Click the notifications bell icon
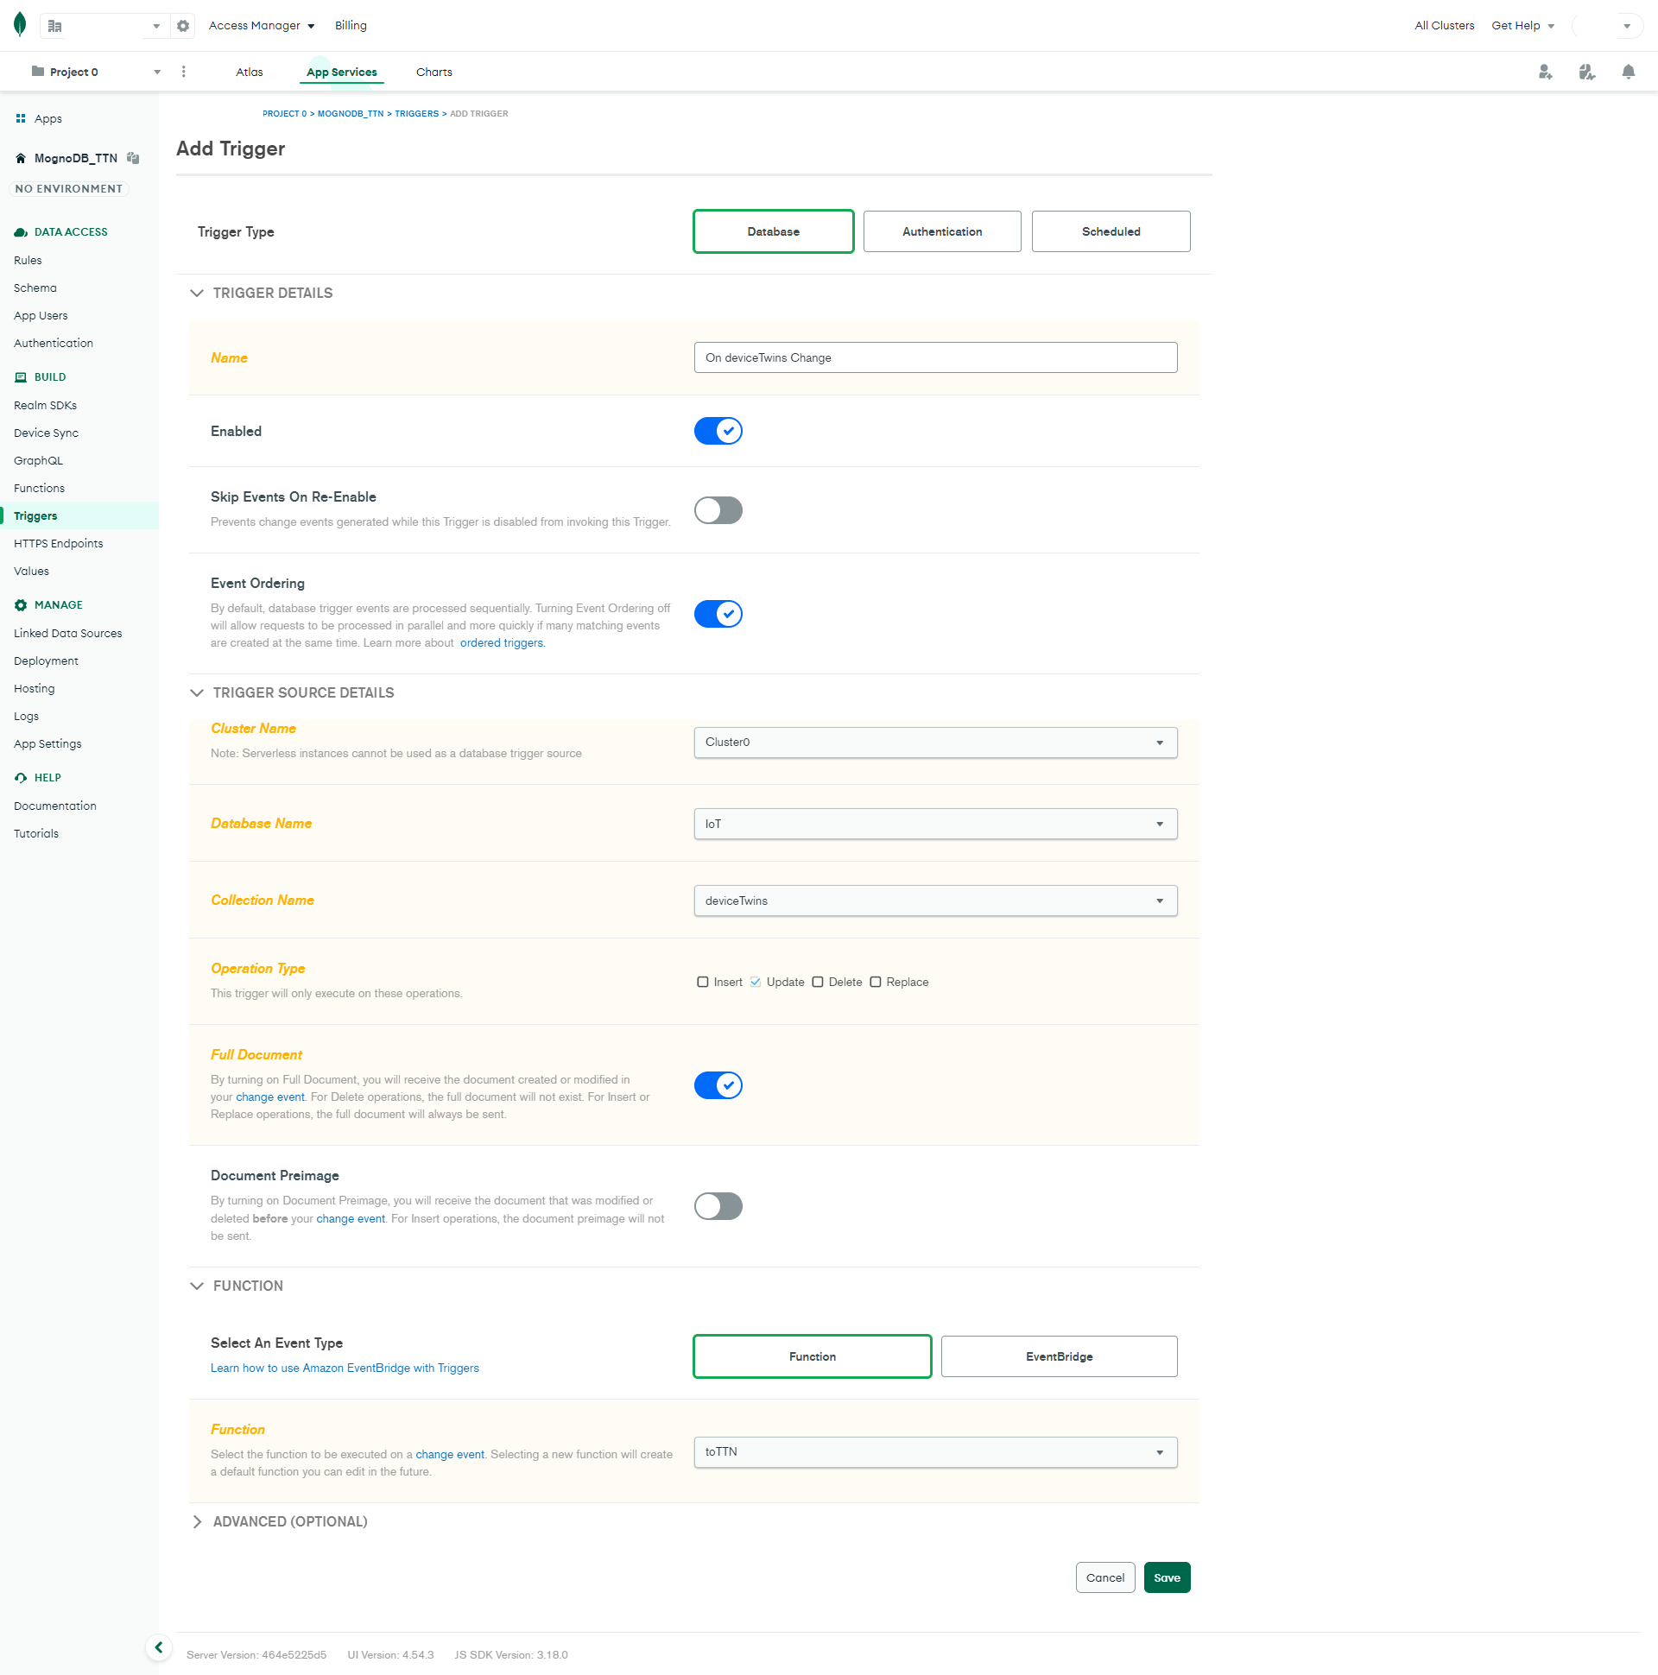The height and width of the screenshot is (1675, 1658). click(x=1628, y=72)
